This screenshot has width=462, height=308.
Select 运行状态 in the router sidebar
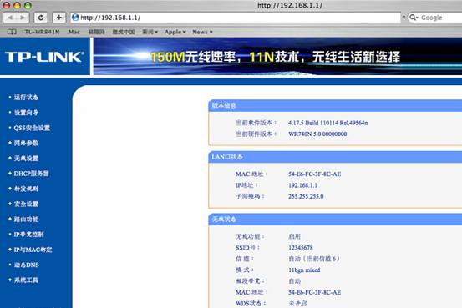(x=26, y=97)
